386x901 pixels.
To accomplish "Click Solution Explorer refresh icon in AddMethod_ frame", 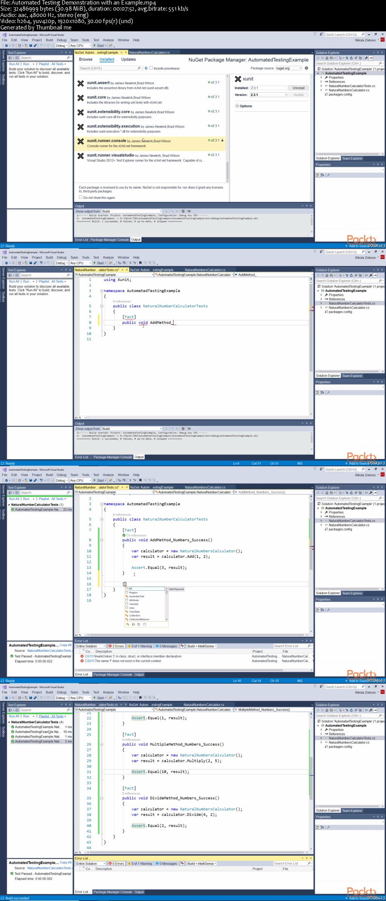I will coord(351,276).
